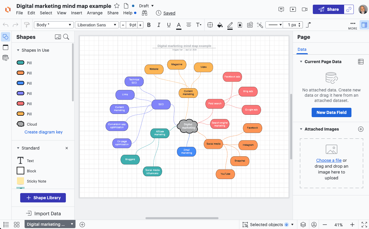Open the Draft status dropdown
The height and width of the screenshot is (229, 369).
[x=146, y=6]
